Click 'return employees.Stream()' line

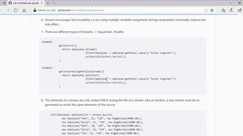click(x=79, y=49)
